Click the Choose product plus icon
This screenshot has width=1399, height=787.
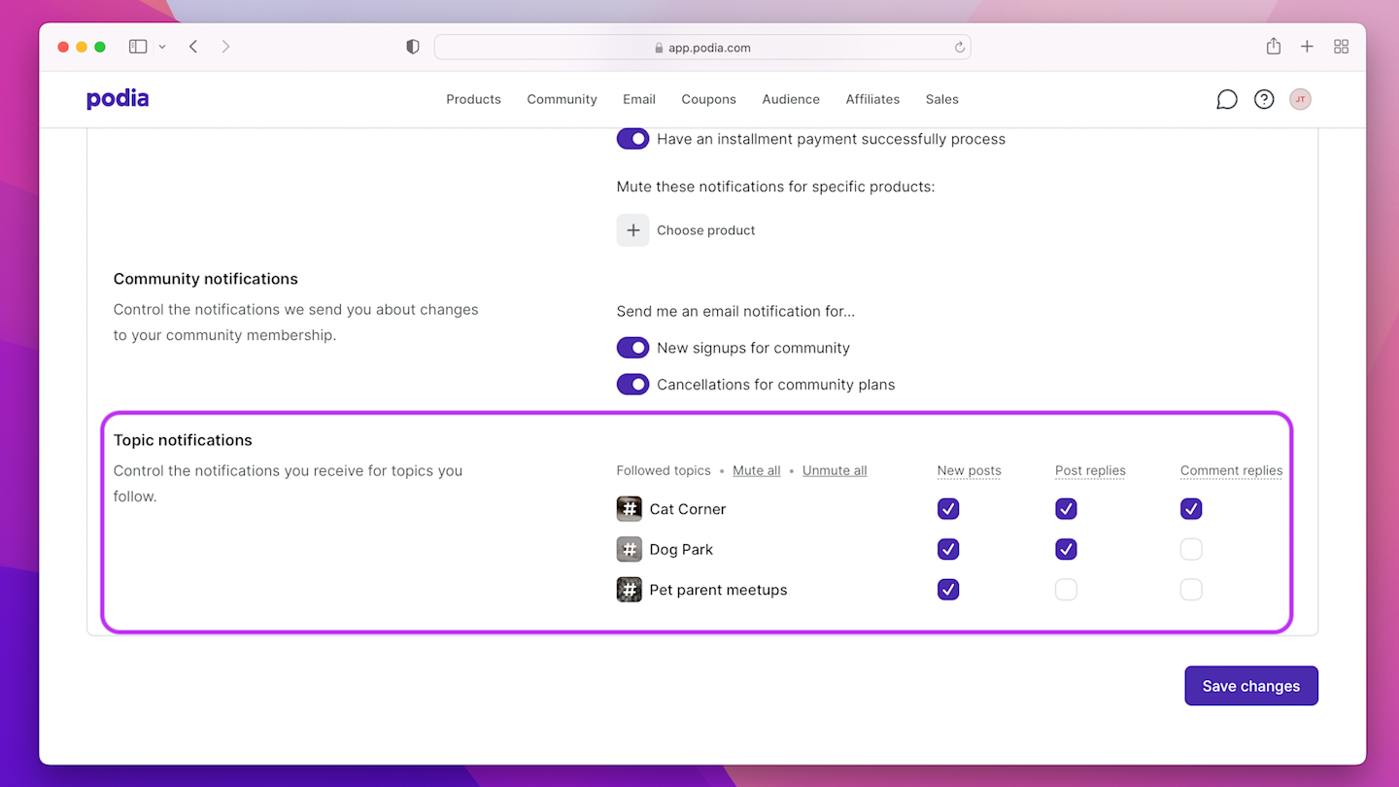pos(633,230)
